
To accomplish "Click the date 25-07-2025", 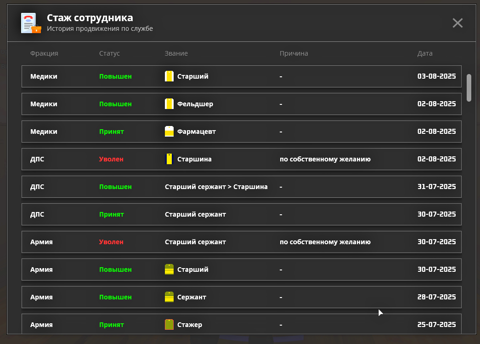I will click(x=436, y=325).
